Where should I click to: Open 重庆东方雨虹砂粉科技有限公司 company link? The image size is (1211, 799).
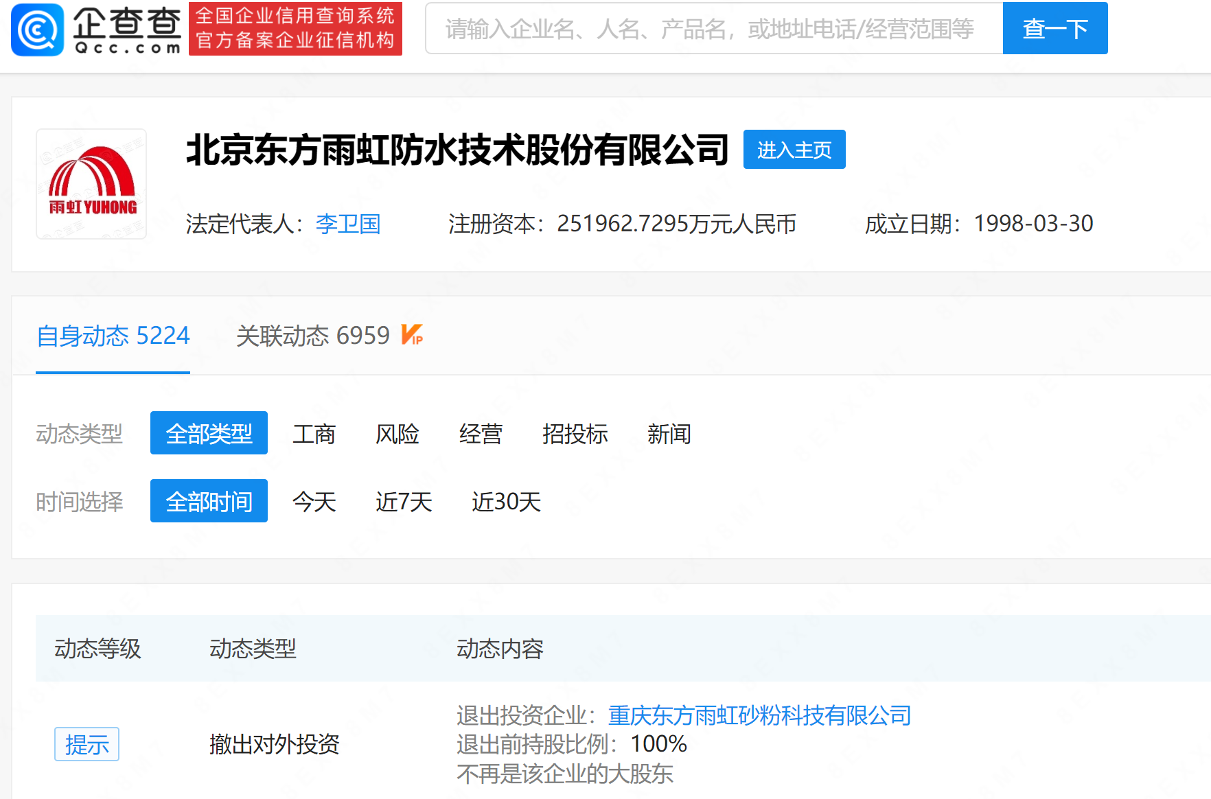[x=759, y=715]
